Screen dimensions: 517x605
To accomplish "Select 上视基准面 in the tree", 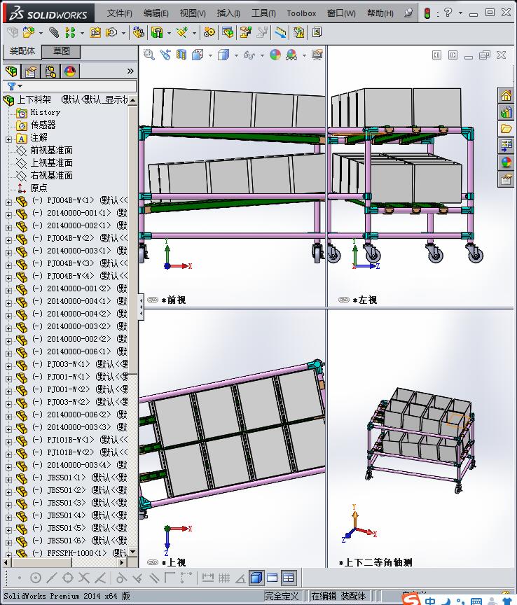I will coord(51,163).
